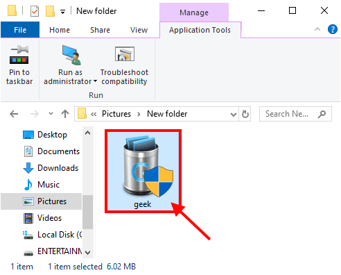Open address bar history dropdown
Image resolution: width=341 pixels, height=275 pixels.
(x=234, y=114)
